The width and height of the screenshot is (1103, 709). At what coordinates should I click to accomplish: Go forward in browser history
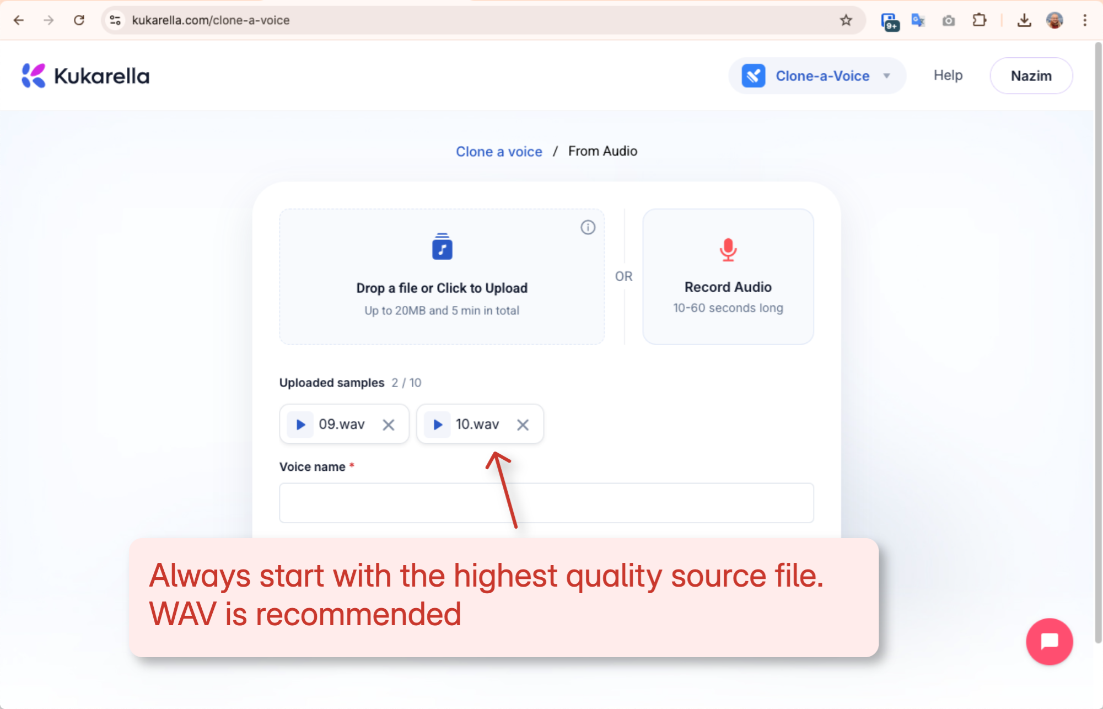pos(49,20)
